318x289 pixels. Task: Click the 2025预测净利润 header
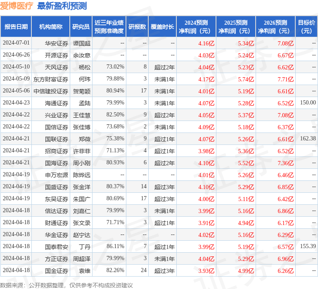(x=236, y=27)
